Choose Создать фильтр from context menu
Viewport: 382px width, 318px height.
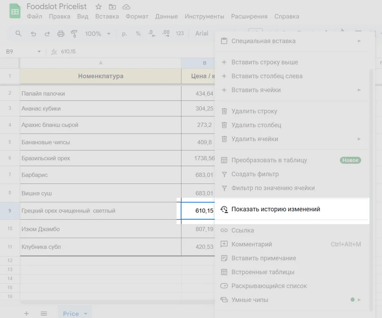[x=255, y=174]
